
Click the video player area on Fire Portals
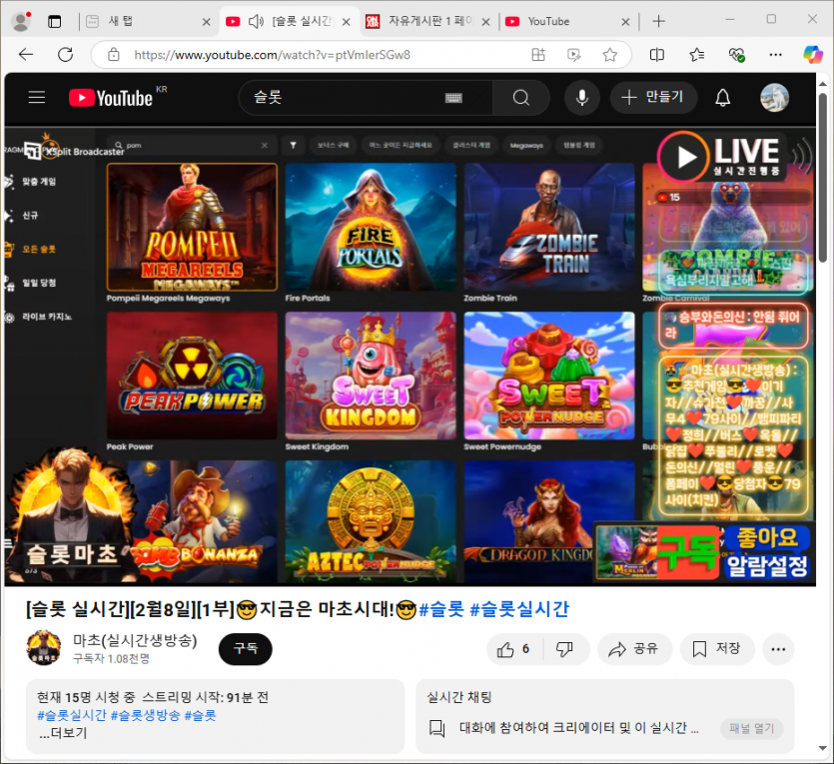pyautogui.click(x=371, y=227)
